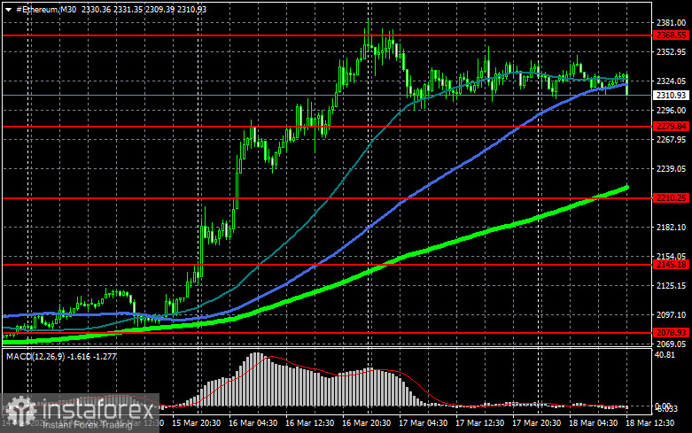Click the OHLC values 2330.36 2331.35 2309.39 2310.93
The height and width of the screenshot is (433, 692).
pos(144,9)
